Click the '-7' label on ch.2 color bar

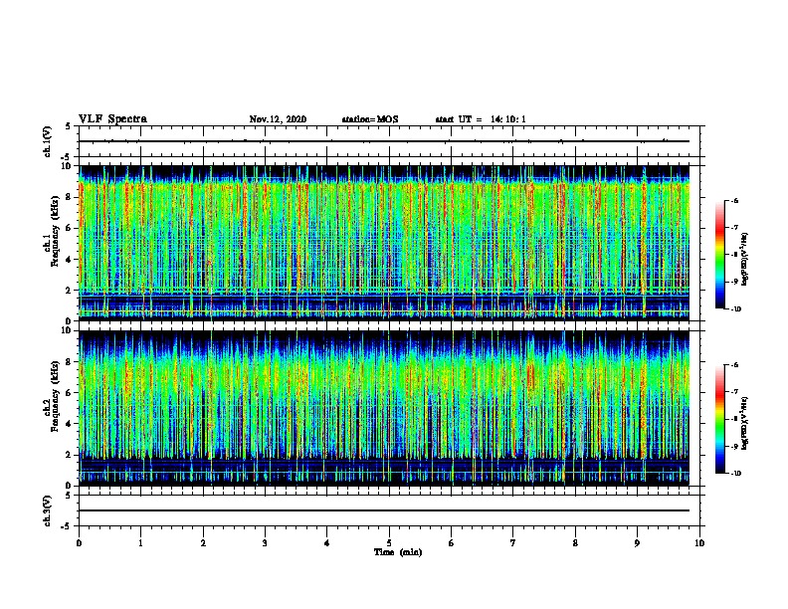click(734, 392)
